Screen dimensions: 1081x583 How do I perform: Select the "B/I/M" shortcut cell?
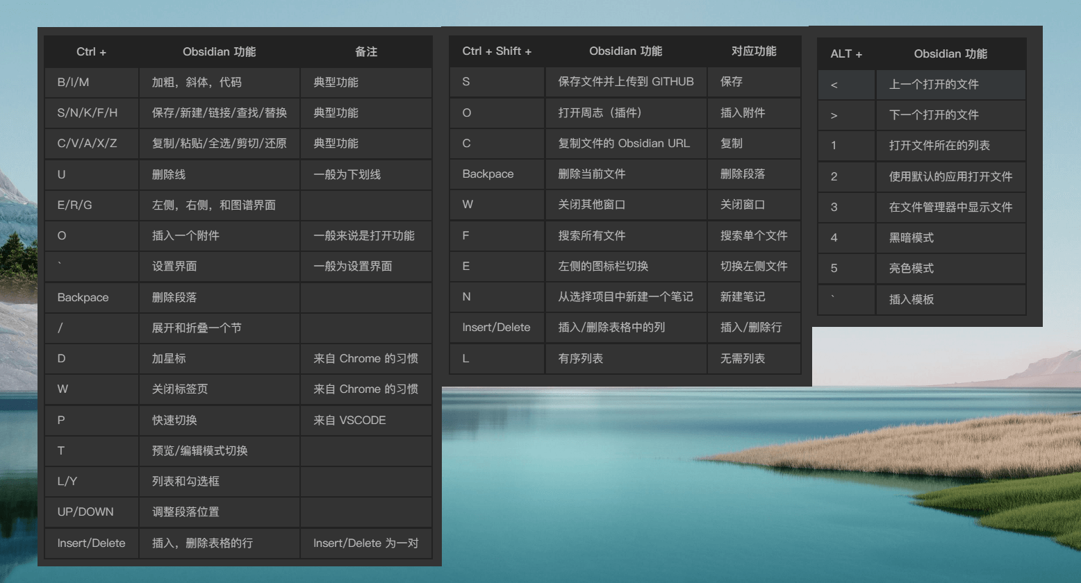click(x=74, y=82)
